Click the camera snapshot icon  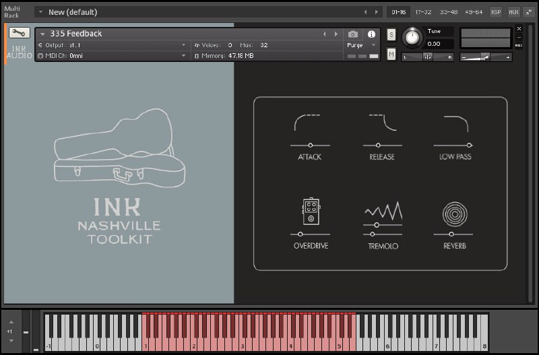(352, 34)
